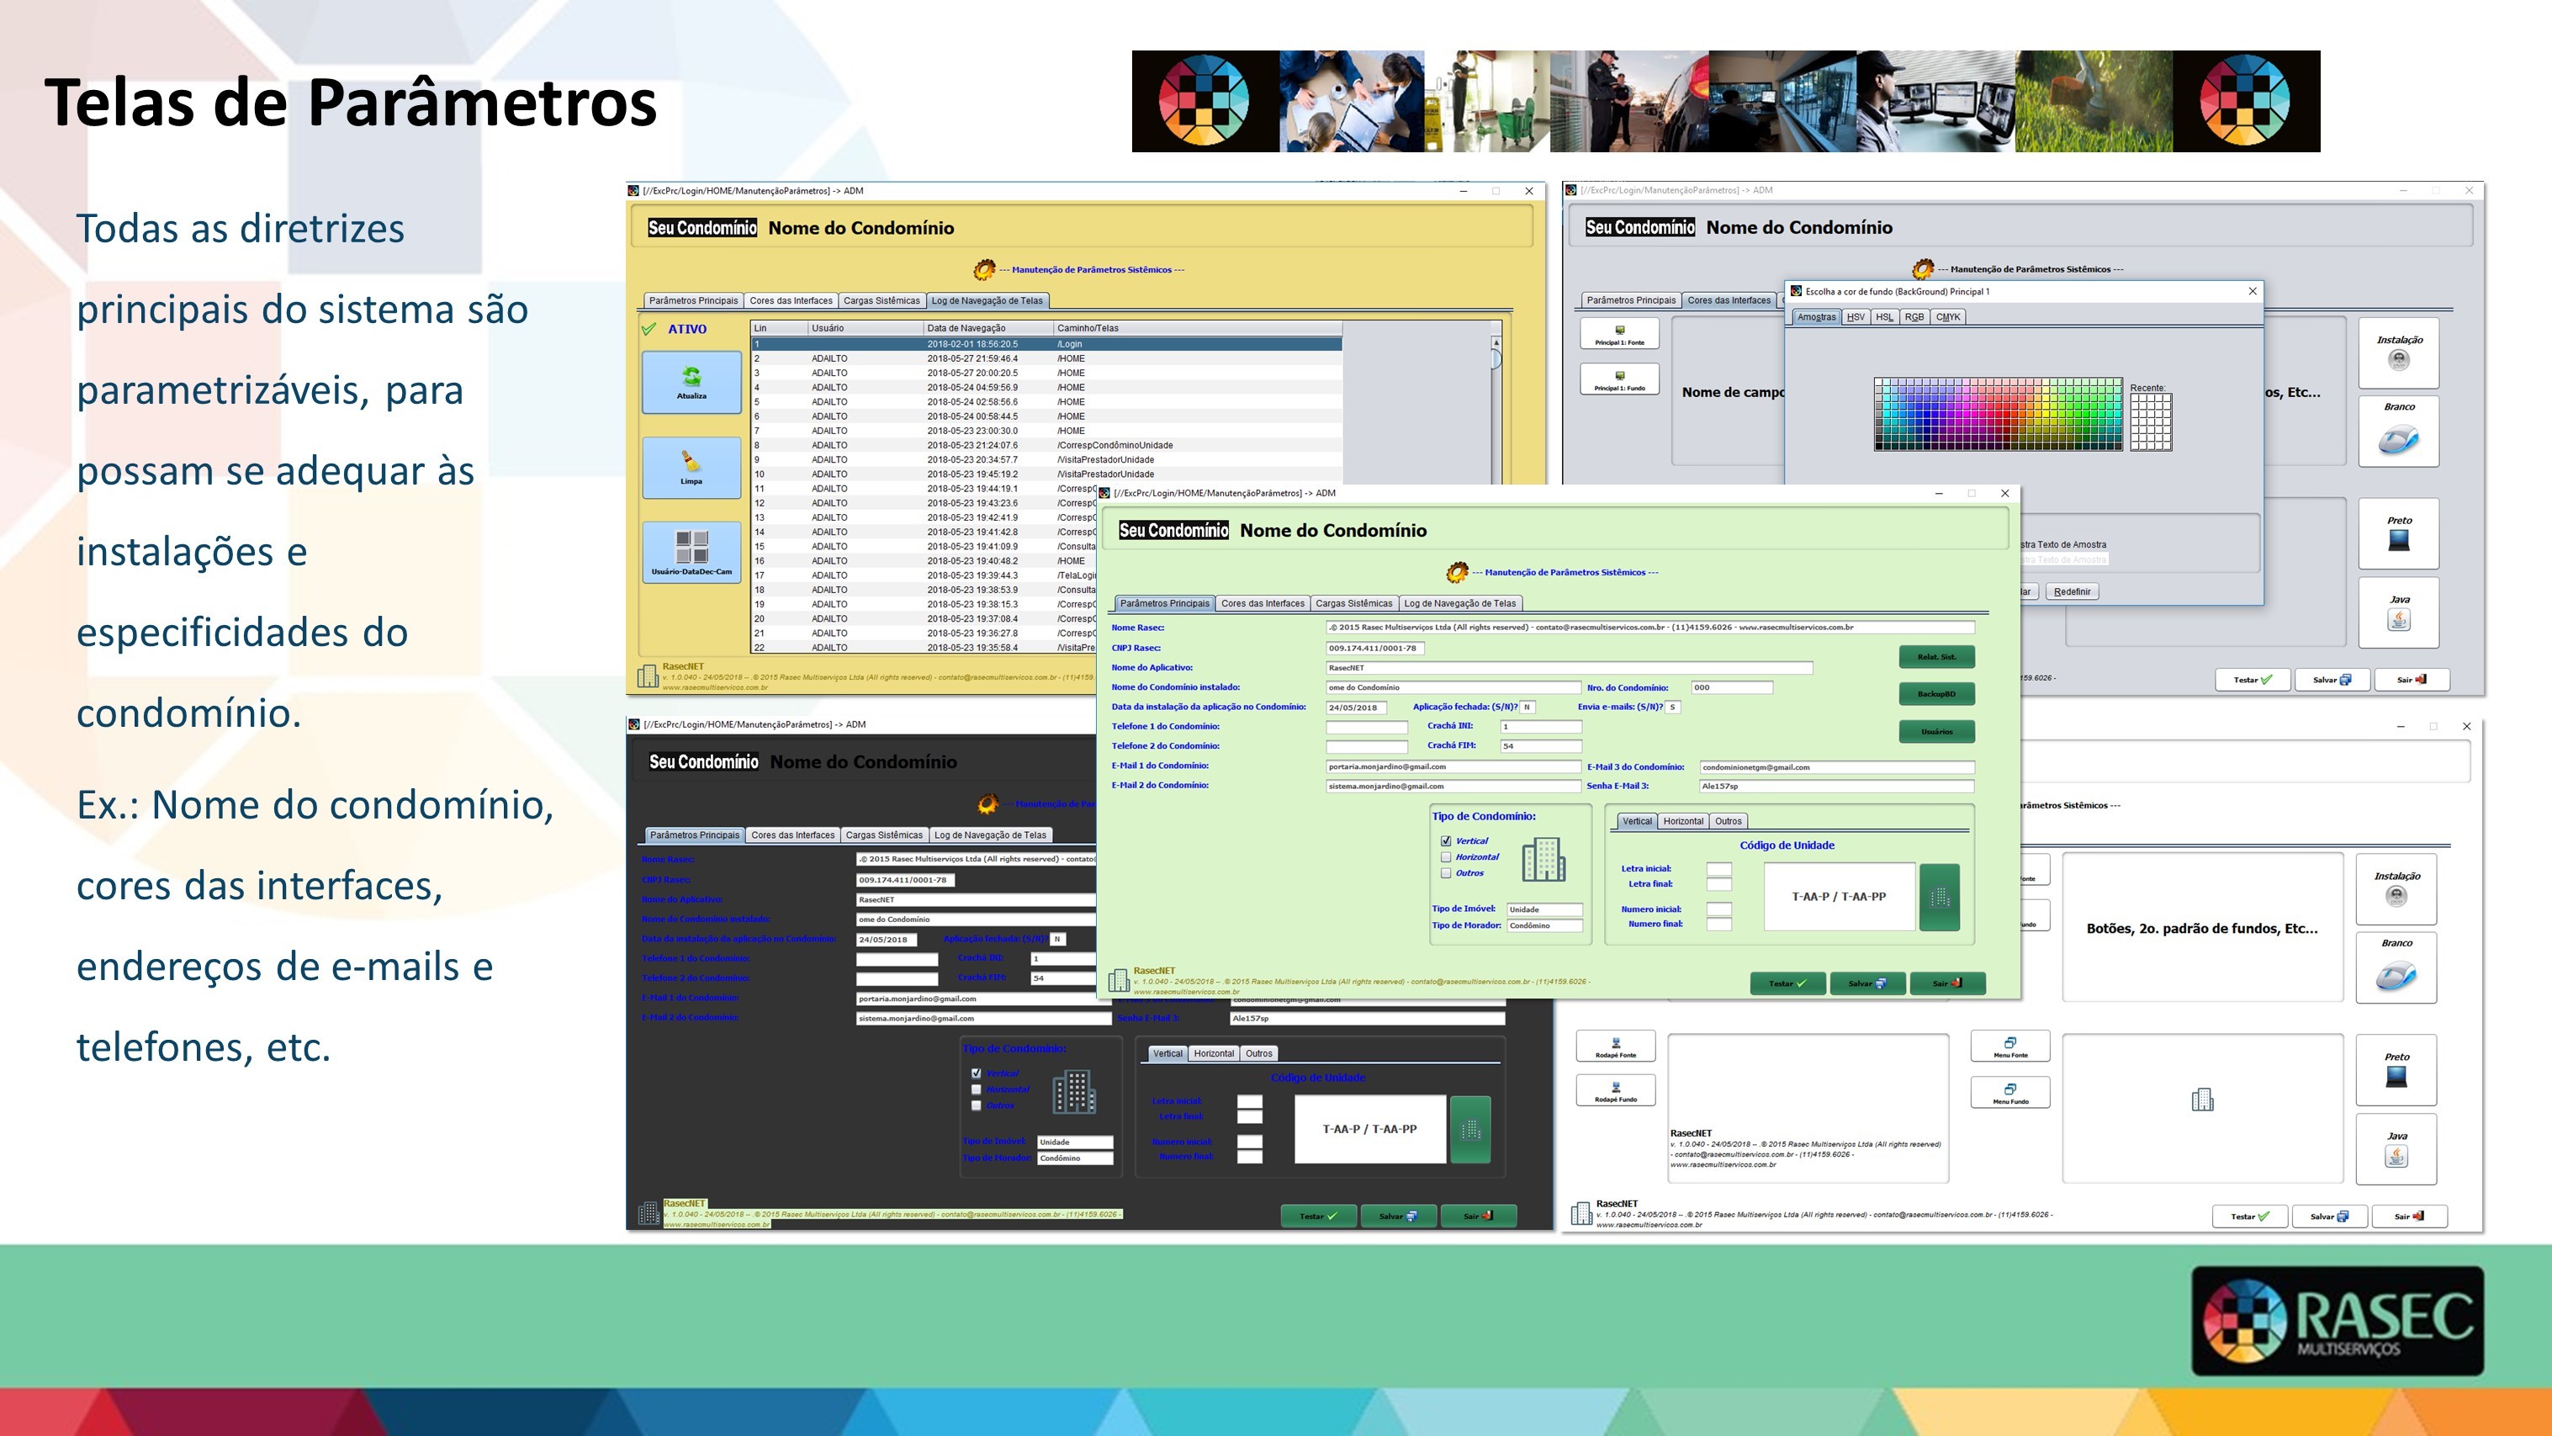The image size is (2552, 1436).
Task: Click the Limpa broom icon button
Action: [x=691, y=467]
